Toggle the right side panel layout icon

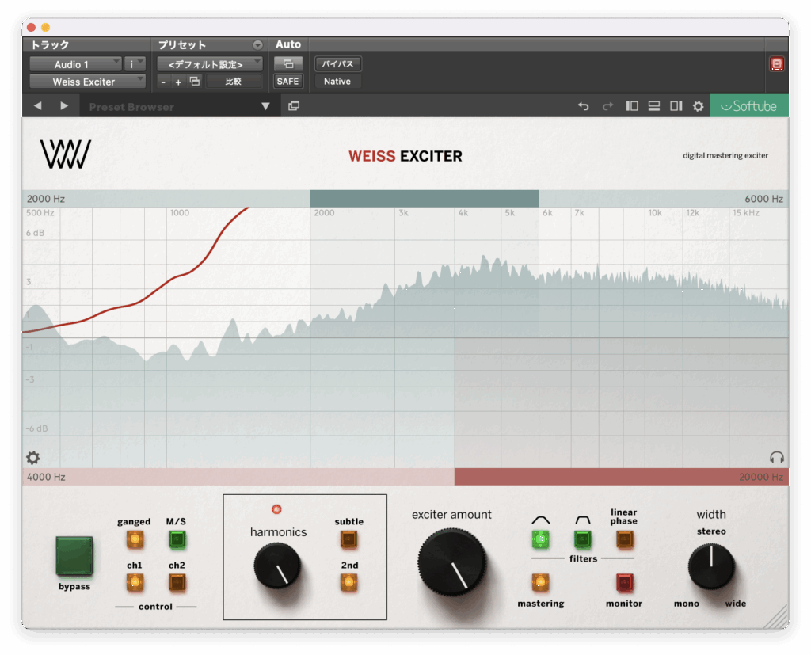click(676, 106)
